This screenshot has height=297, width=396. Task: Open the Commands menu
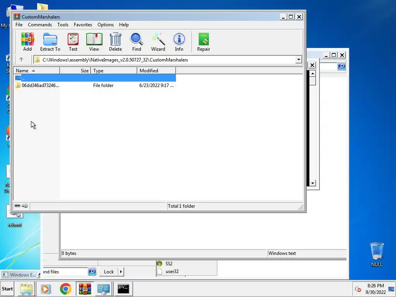40,25
